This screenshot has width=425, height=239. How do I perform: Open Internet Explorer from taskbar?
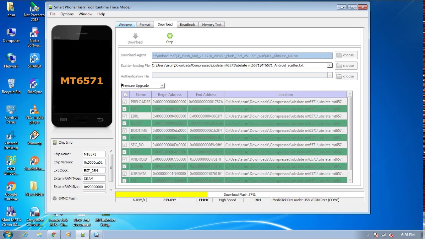point(25,235)
